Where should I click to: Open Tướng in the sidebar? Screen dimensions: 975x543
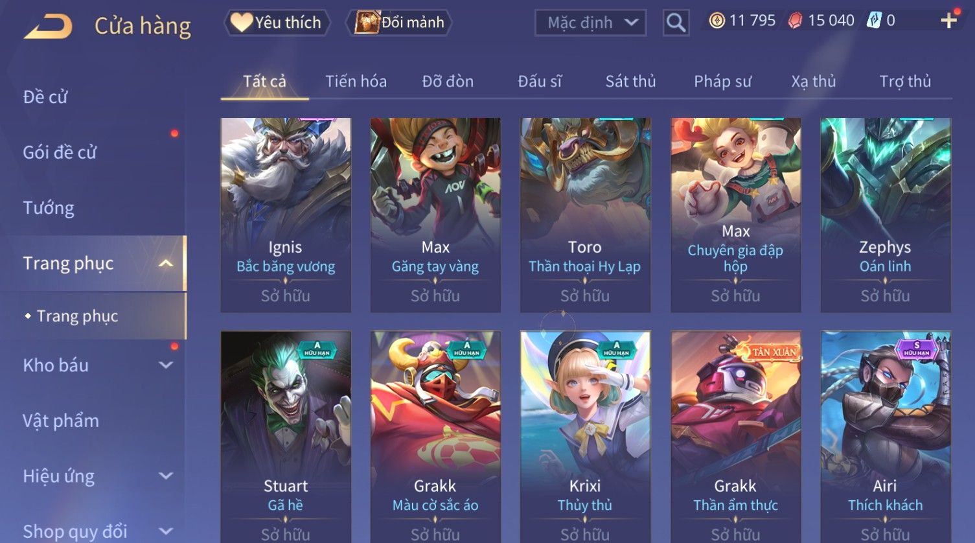(x=49, y=208)
